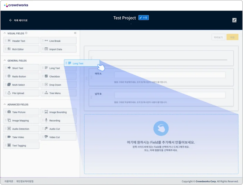Click the 수정 edit button beside Test Project

tap(144, 18)
